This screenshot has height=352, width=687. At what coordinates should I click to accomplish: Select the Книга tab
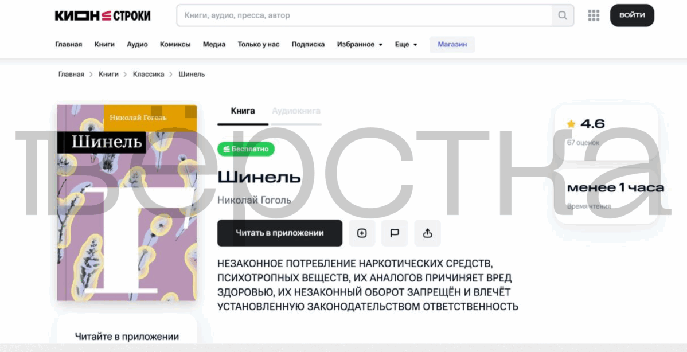tap(241, 111)
